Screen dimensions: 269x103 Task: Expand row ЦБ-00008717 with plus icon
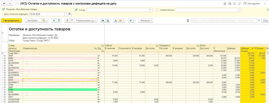coord(5,82)
